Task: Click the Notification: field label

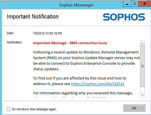Action: pos(15,42)
